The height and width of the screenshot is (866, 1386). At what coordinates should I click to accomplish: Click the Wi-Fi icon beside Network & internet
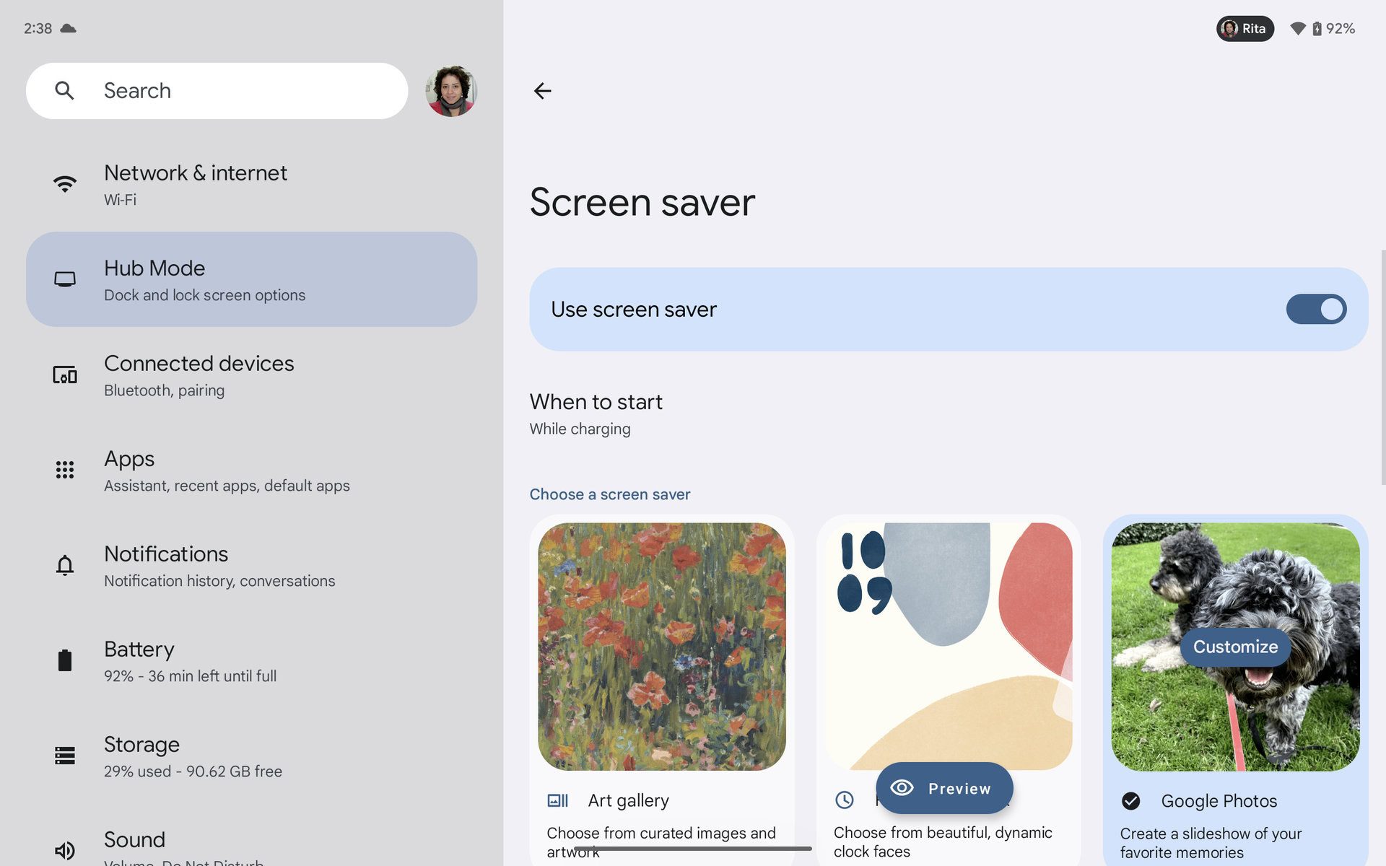click(x=65, y=184)
